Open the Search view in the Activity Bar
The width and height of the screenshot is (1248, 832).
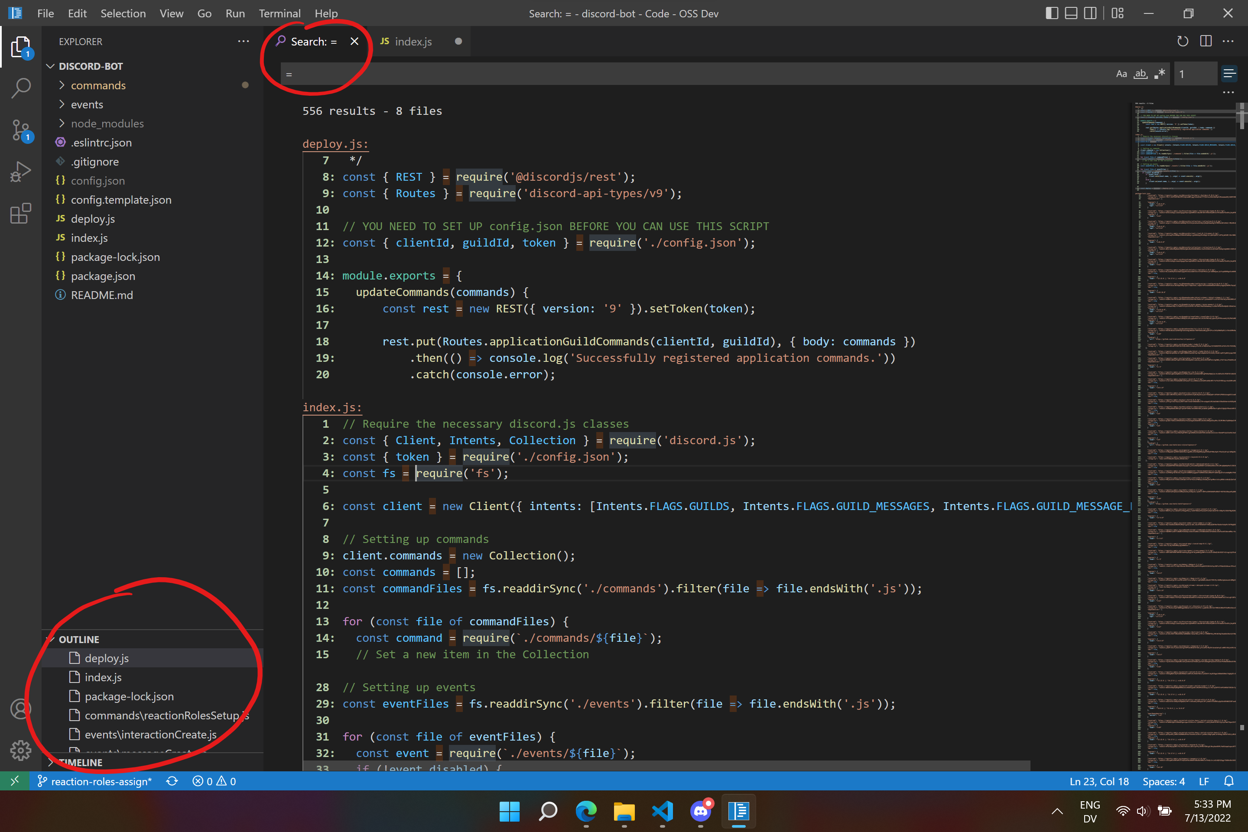(x=21, y=88)
